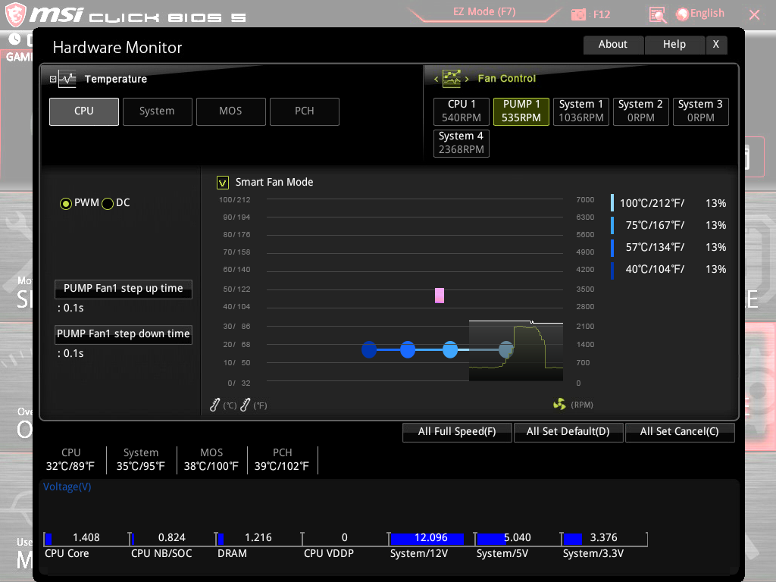Open PUMP Fan1 step up time setting

[x=124, y=289]
